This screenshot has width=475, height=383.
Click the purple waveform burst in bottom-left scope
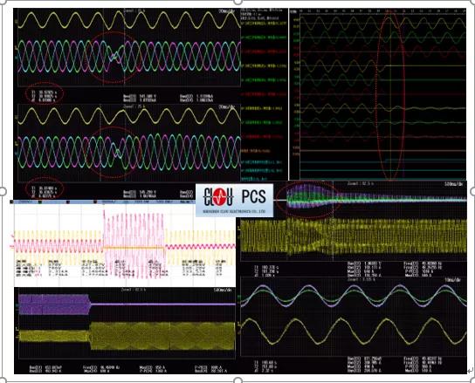click(x=54, y=304)
